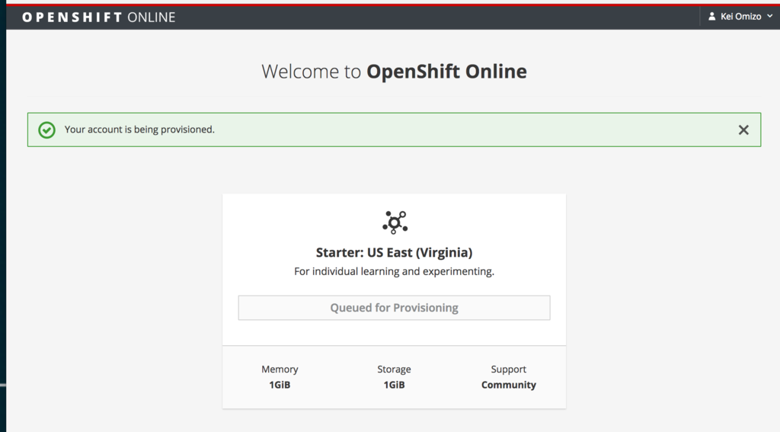This screenshot has width=780, height=432.
Task: Click the Support Community value
Action: 508,385
